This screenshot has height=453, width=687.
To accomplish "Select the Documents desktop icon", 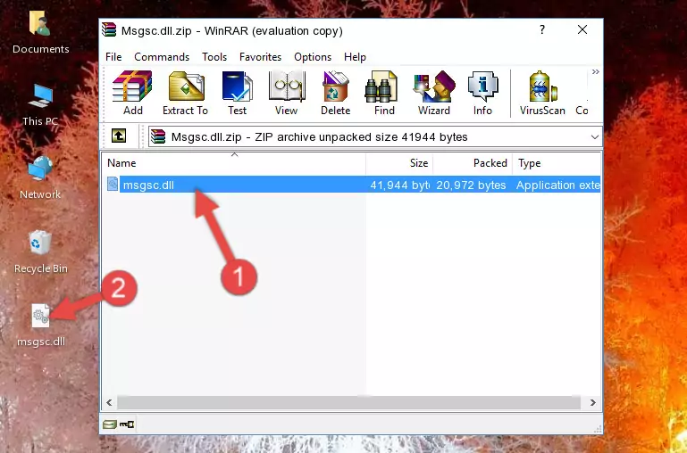I will pos(40,33).
